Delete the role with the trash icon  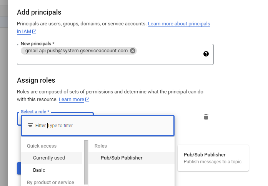click(x=206, y=117)
